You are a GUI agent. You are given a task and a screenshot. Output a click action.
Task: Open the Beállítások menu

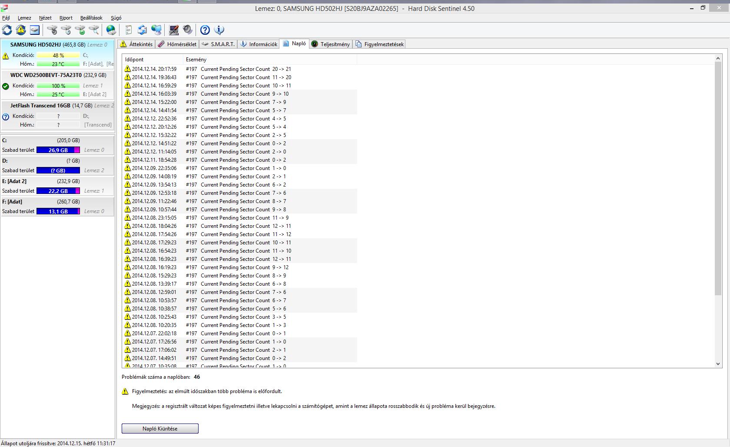coord(91,18)
